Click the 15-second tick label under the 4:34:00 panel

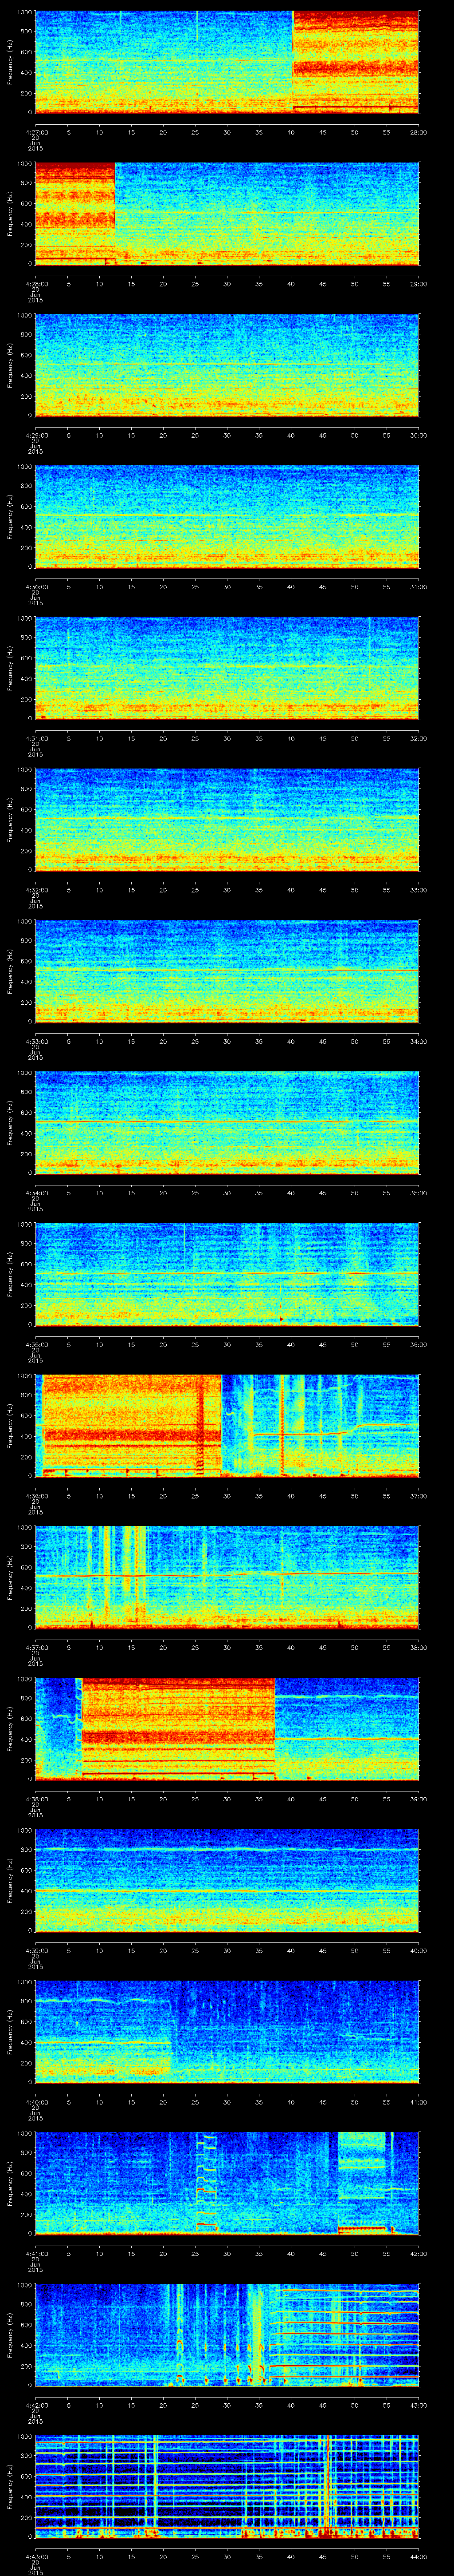point(131,1192)
